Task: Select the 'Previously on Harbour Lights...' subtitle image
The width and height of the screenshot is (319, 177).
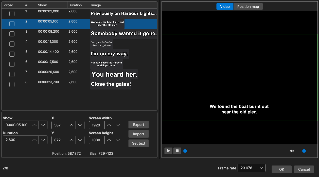Action: click(x=124, y=14)
